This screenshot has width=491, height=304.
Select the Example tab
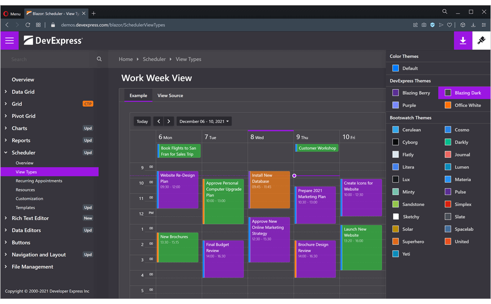pos(138,96)
